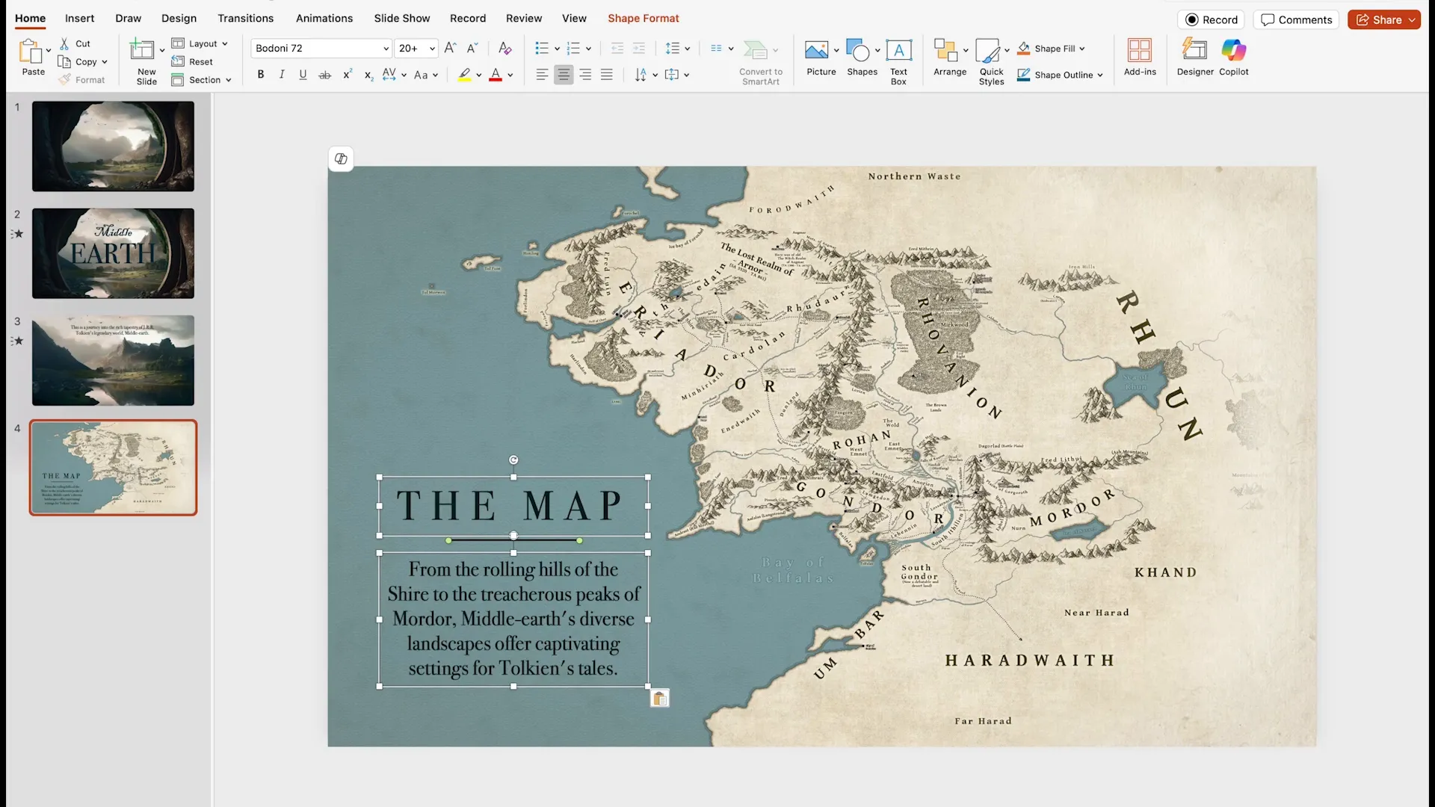1435x807 pixels.
Task: Increase font size with the larger A
Action: [x=450, y=48]
